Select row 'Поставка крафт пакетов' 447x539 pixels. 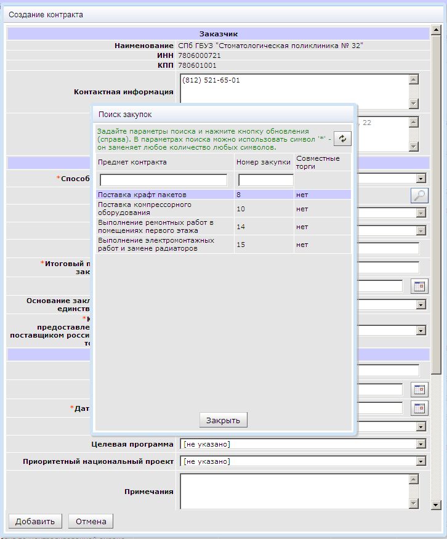pyautogui.click(x=223, y=195)
